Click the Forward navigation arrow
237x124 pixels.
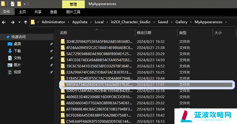tap(13, 22)
